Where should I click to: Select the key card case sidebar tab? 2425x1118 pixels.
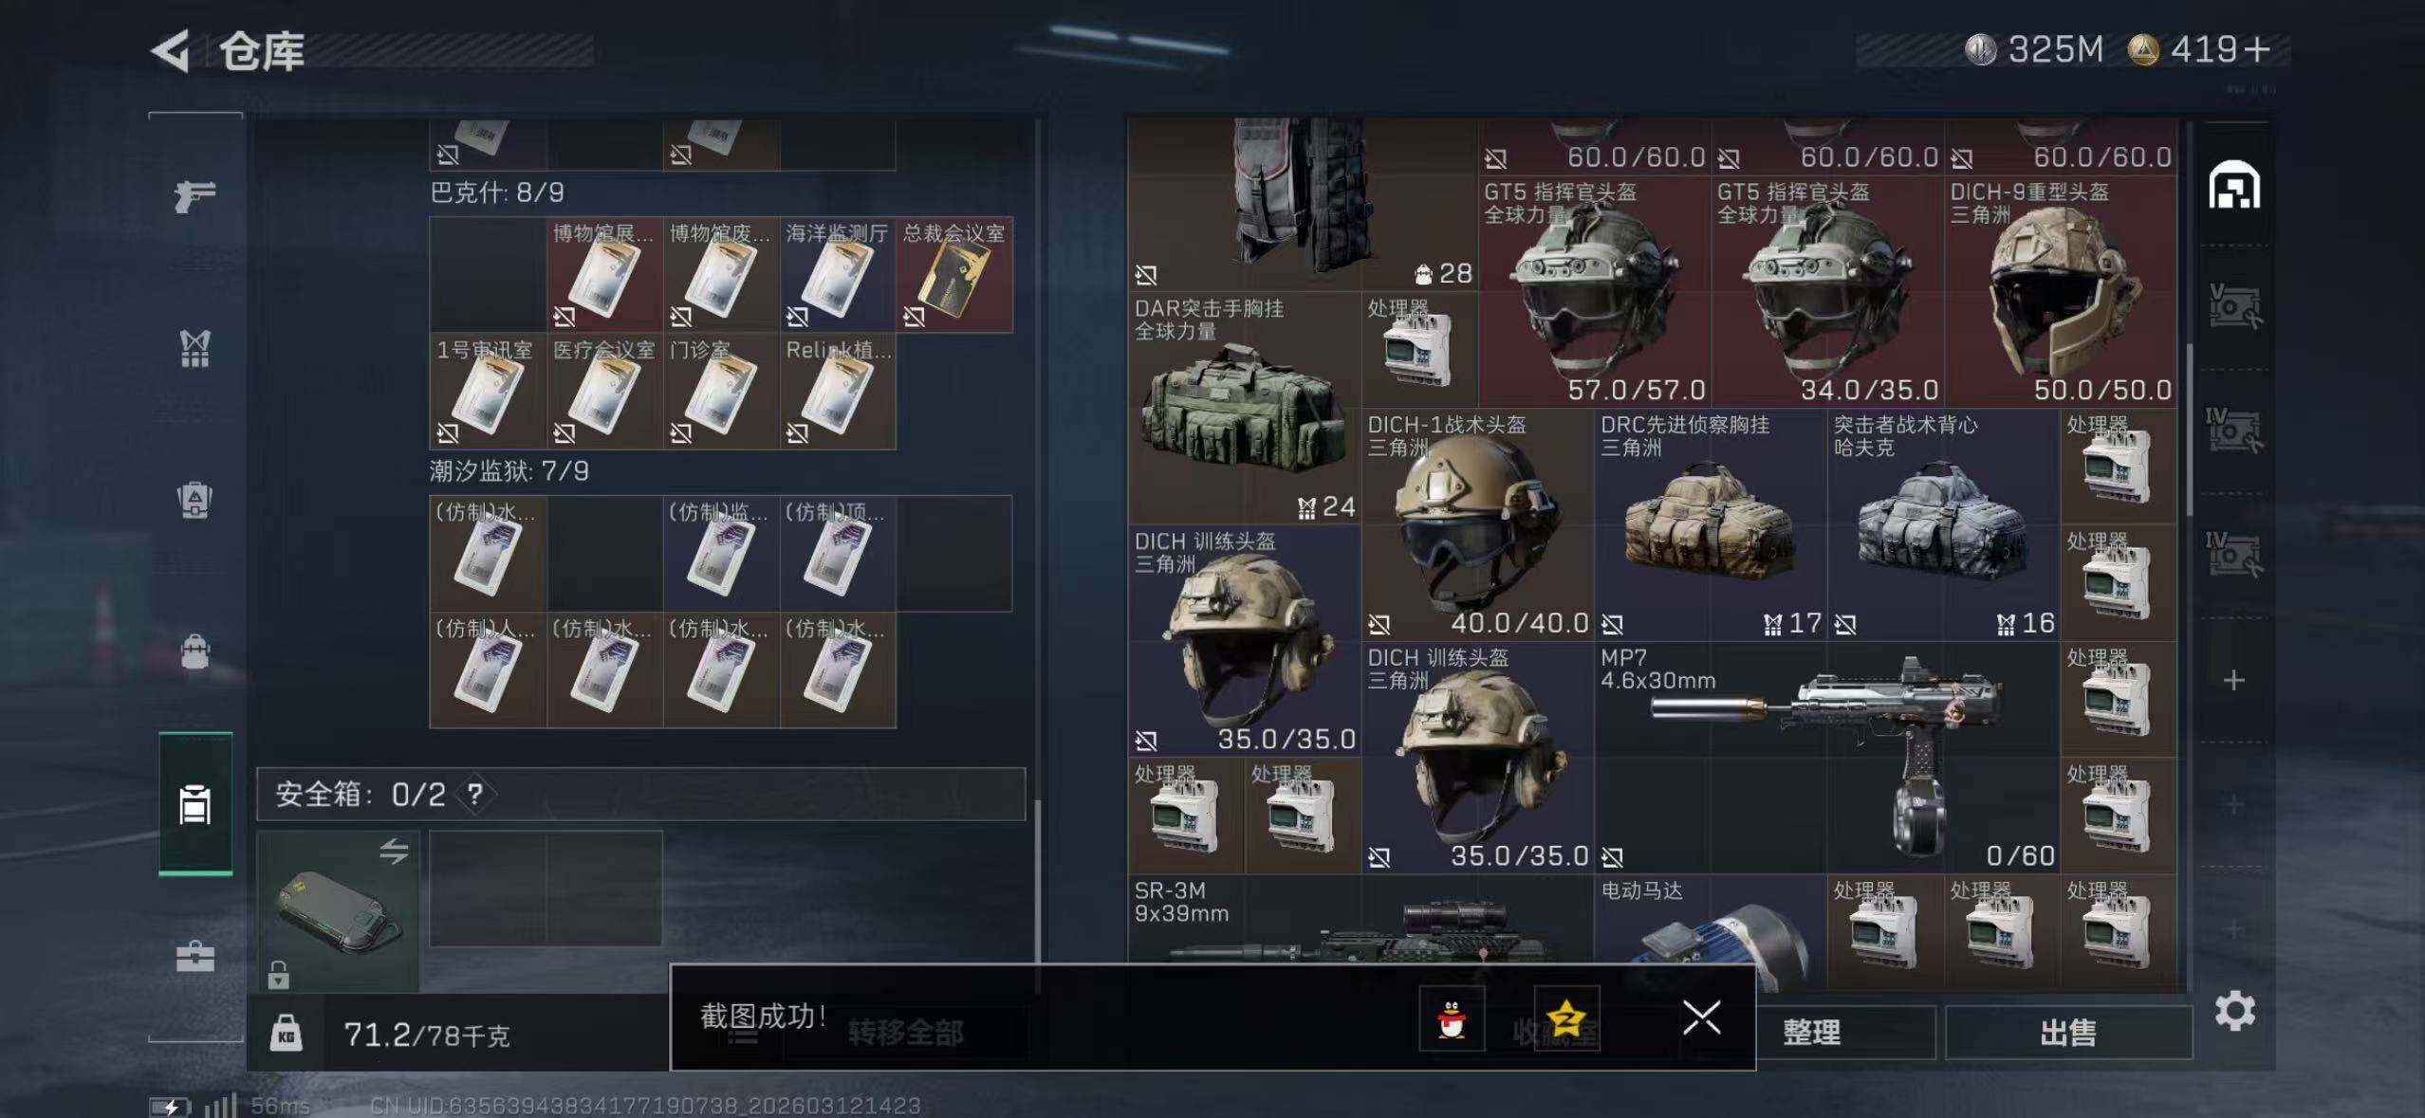pos(194,804)
